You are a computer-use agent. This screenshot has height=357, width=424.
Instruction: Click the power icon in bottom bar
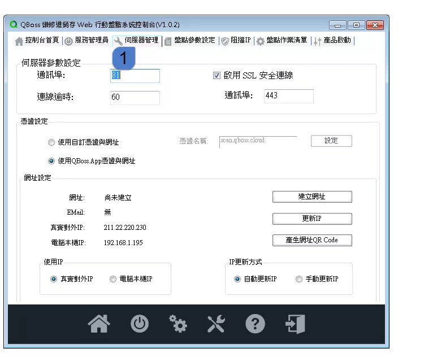140,324
